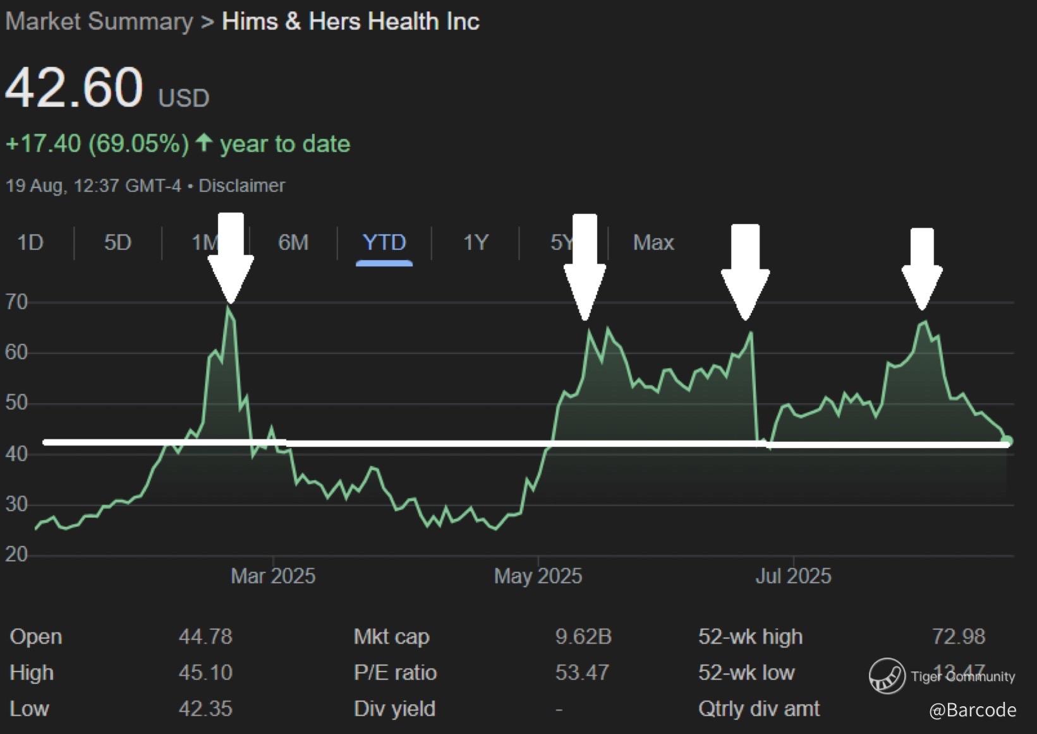Click the Mar 2025 axis label
1037x734 pixels.
coord(273,576)
